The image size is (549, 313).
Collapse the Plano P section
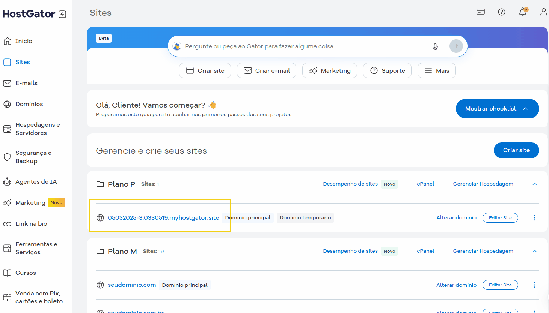pyautogui.click(x=535, y=184)
